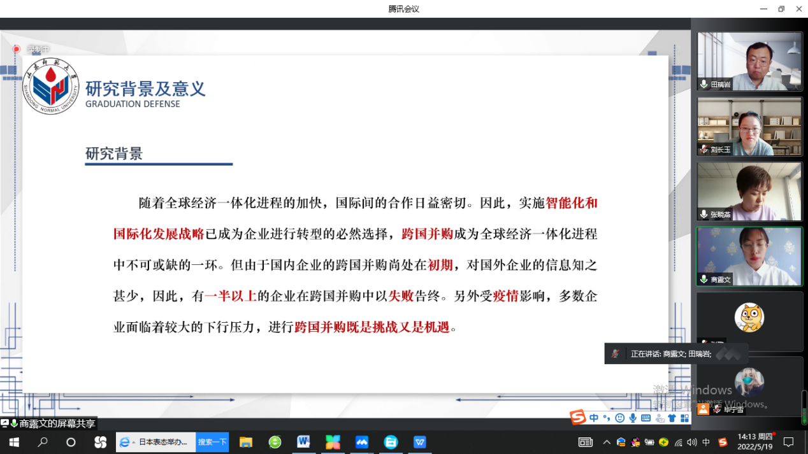Open the volume control in system tray
Viewport: 808px width, 454px height.
692,442
